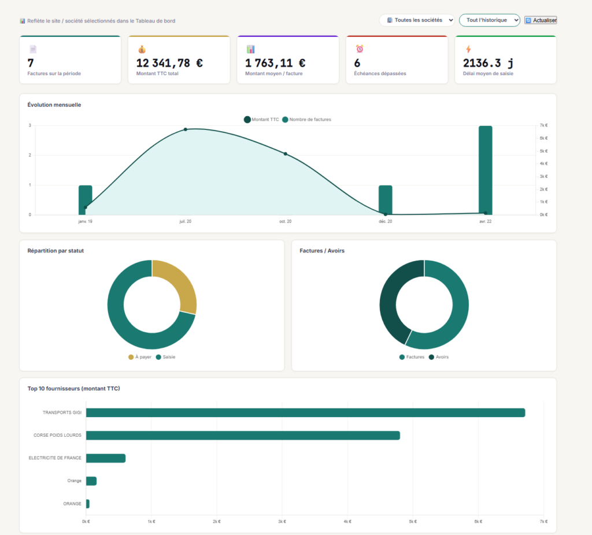The image size is (592, 535).
Task: Click the refresh icon on the Actualiser button
Action: [528, 20]
